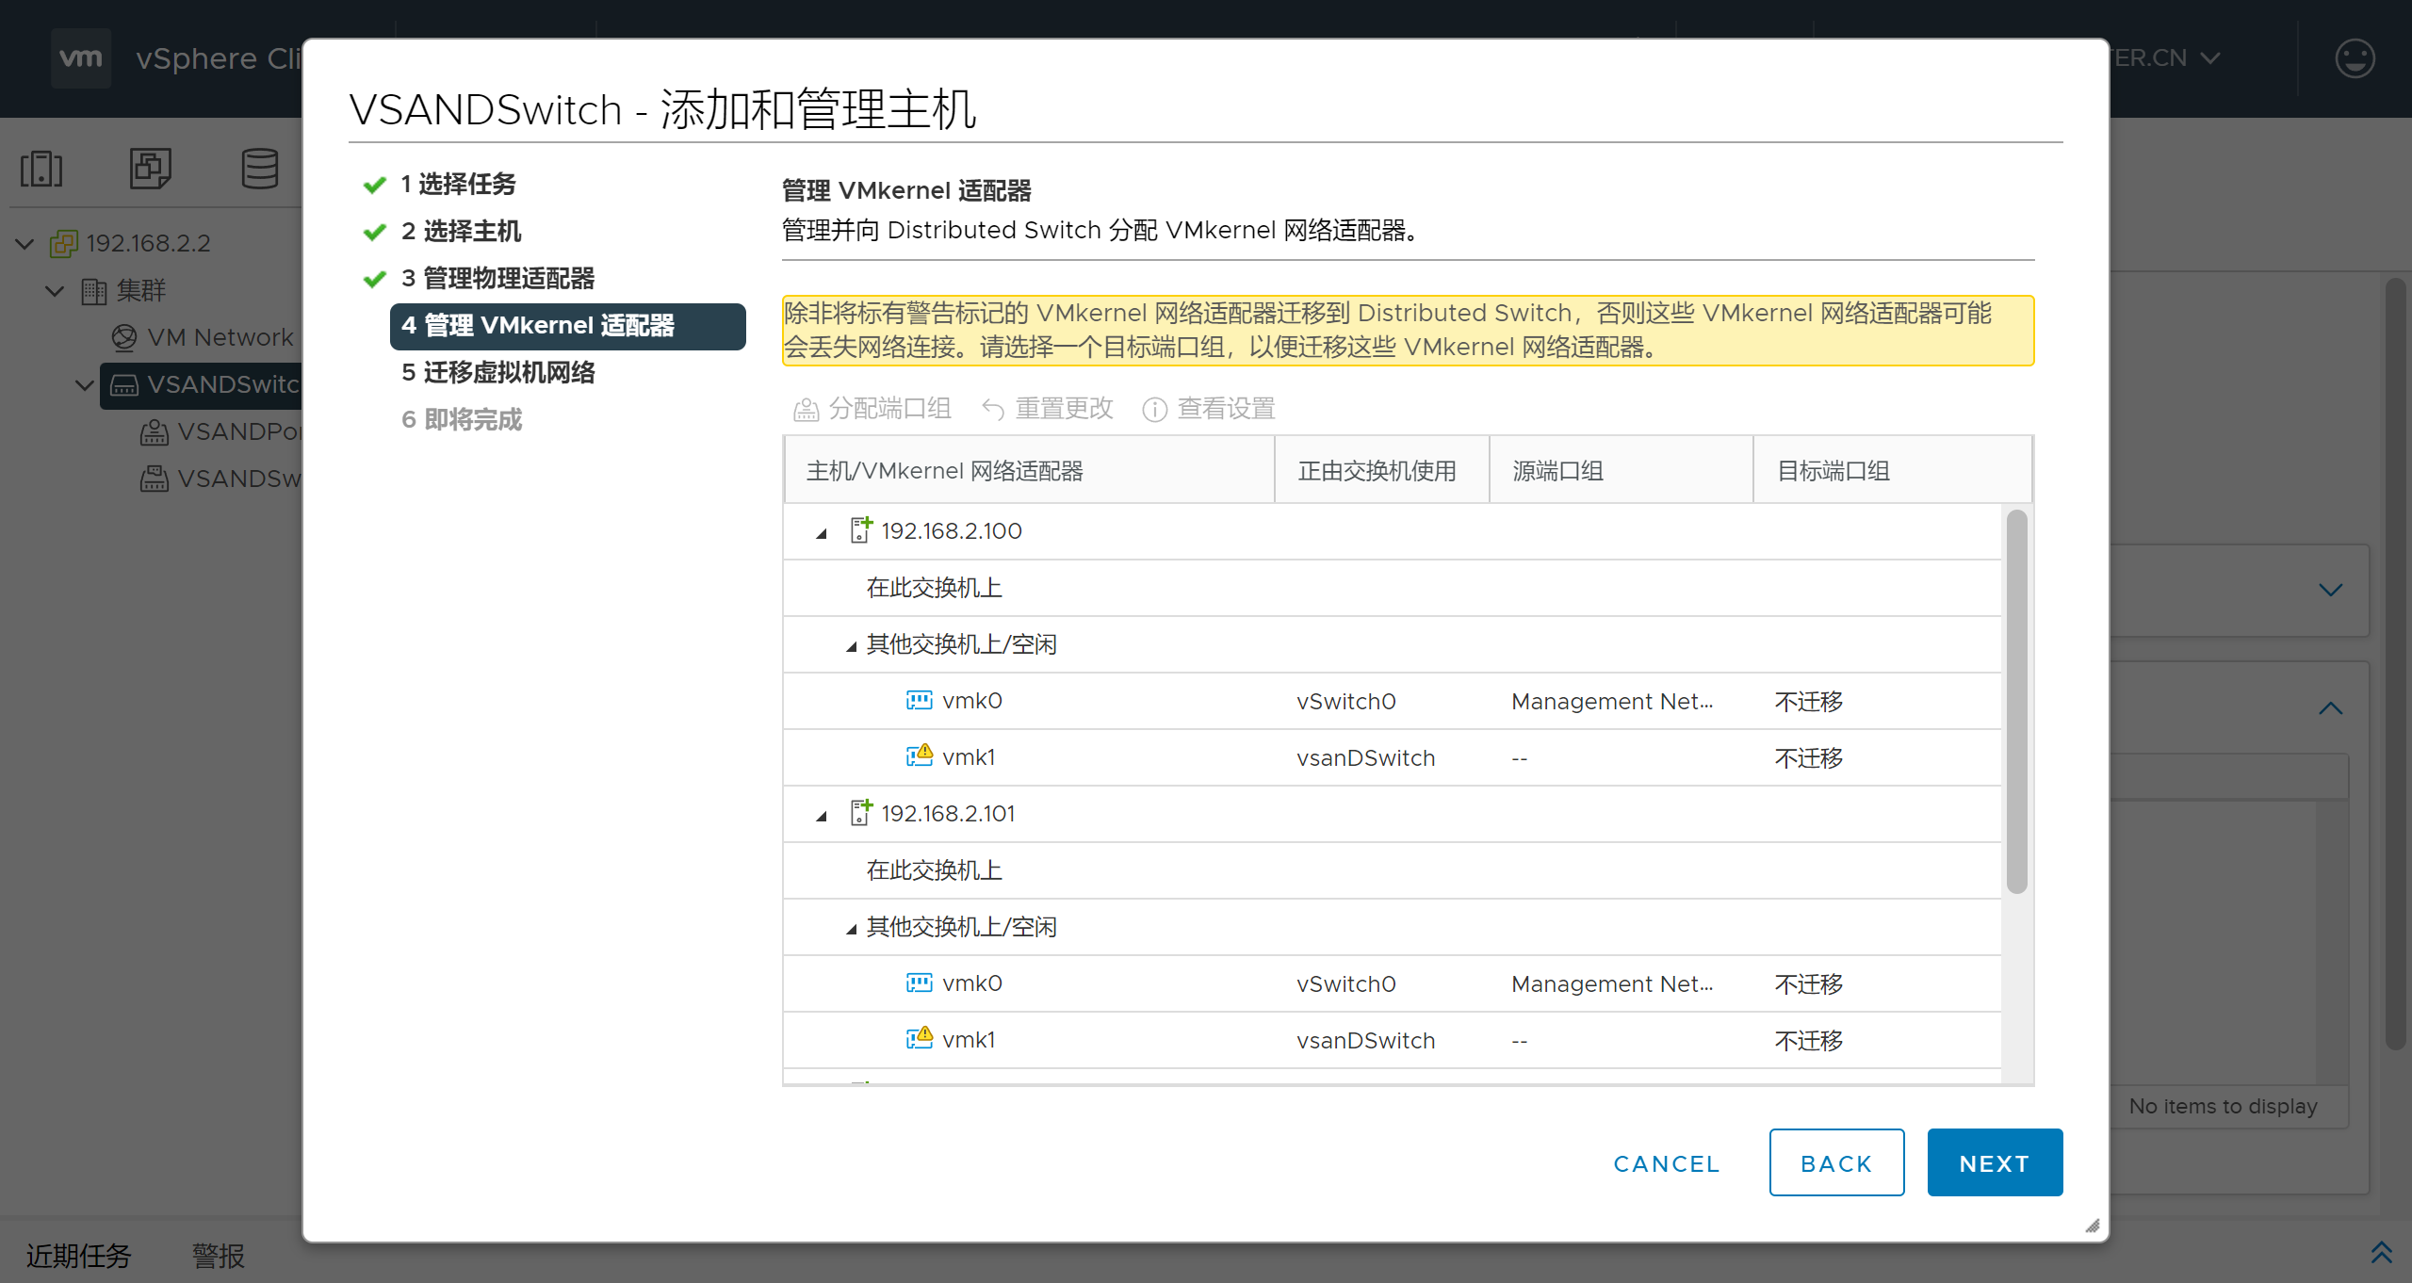Click vmk0 adapter icon under 192.168.2.101
Image resolution: width=2412 pixels, height=1283 pixels.
pyautogui.click(x=919, y=983)
